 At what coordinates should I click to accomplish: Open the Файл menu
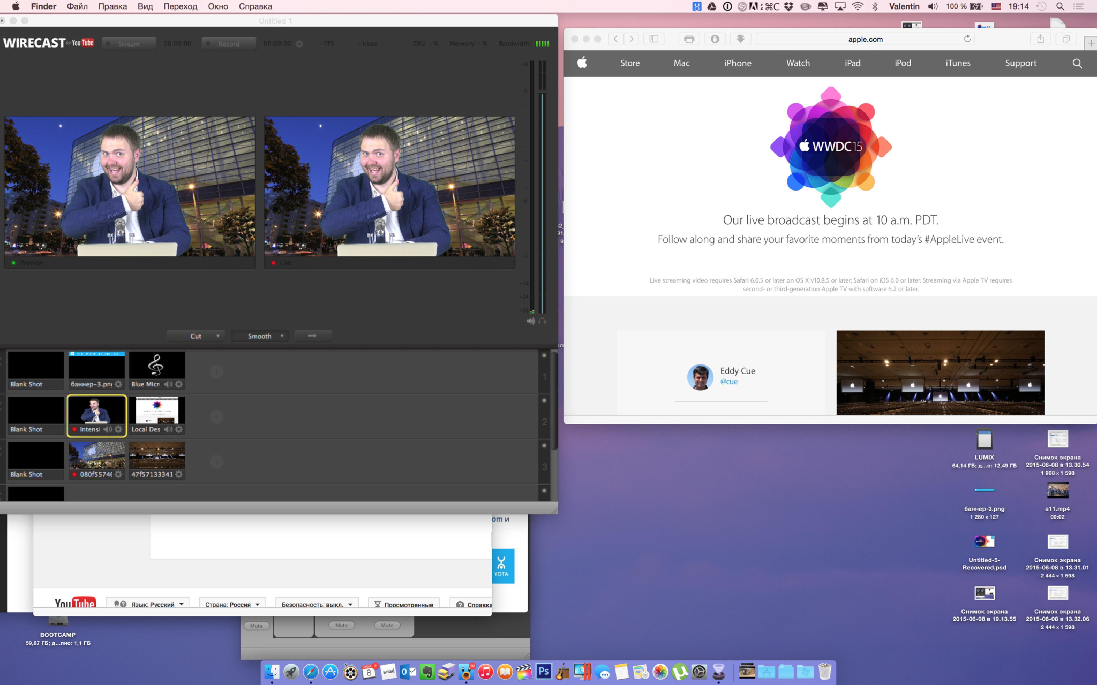tap(77, 6)
